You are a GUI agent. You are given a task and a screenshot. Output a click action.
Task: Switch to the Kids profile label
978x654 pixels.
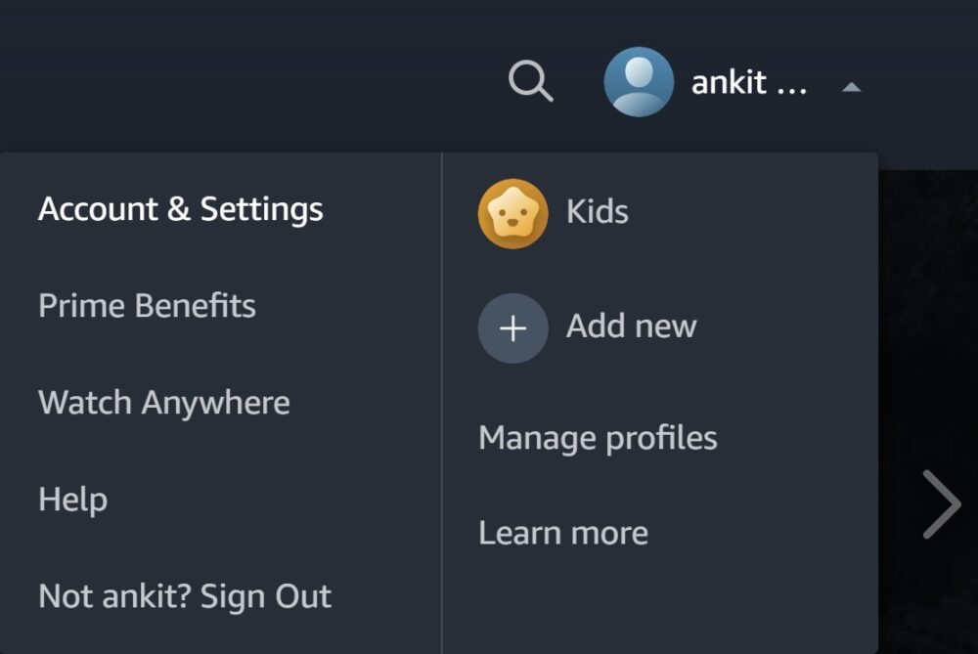[x=597, y=212]
